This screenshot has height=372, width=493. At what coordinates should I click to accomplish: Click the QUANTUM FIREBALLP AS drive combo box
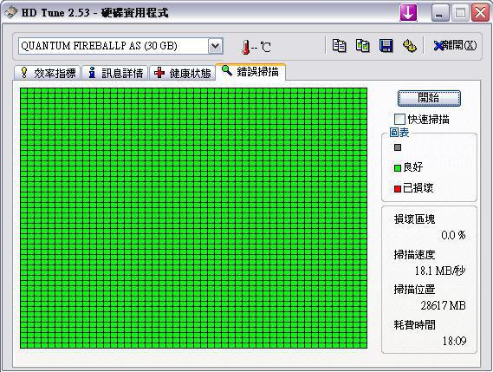[x=120, y=46]
